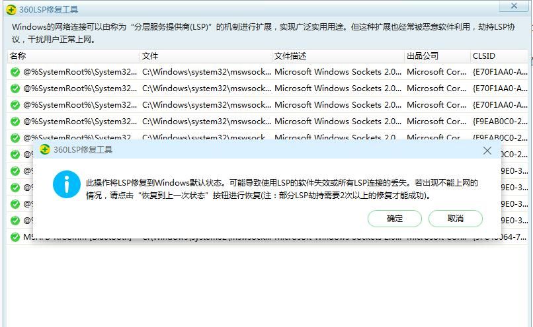Sort list by 文件描述 column header

point(338,56)
